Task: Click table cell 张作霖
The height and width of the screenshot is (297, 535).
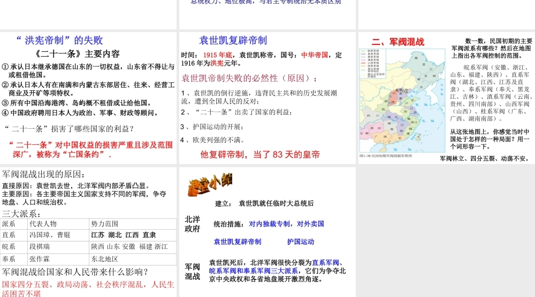Action: coord(58,259)
